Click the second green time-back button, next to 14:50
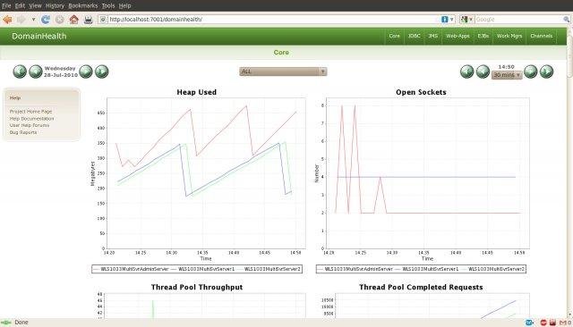The image size is (573, 327). 483,71
